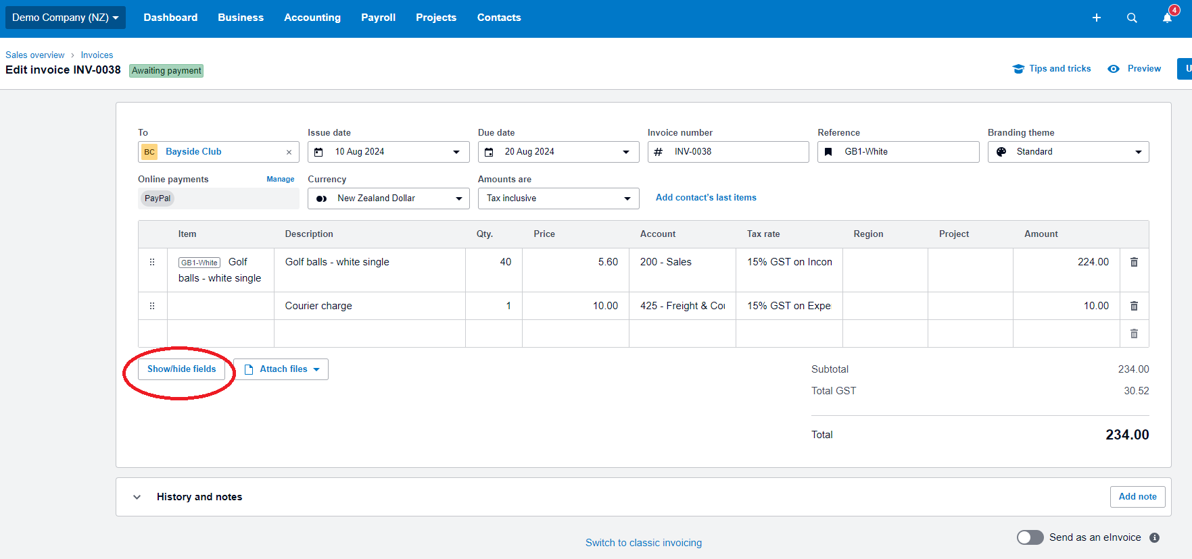Open the Payroll menu
Image resolution: width=1192 pixels, height=559 pixels.
coord(378,18)
